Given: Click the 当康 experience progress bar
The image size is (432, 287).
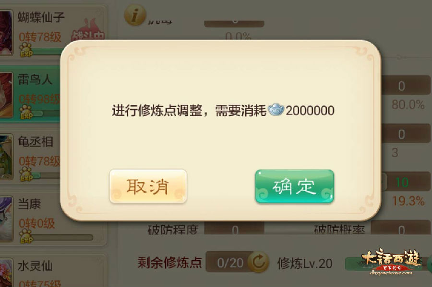Looking at the screenshot, I should coord(62,237).
